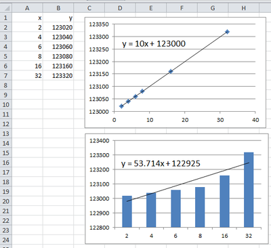Select column A header

[27, 9]
